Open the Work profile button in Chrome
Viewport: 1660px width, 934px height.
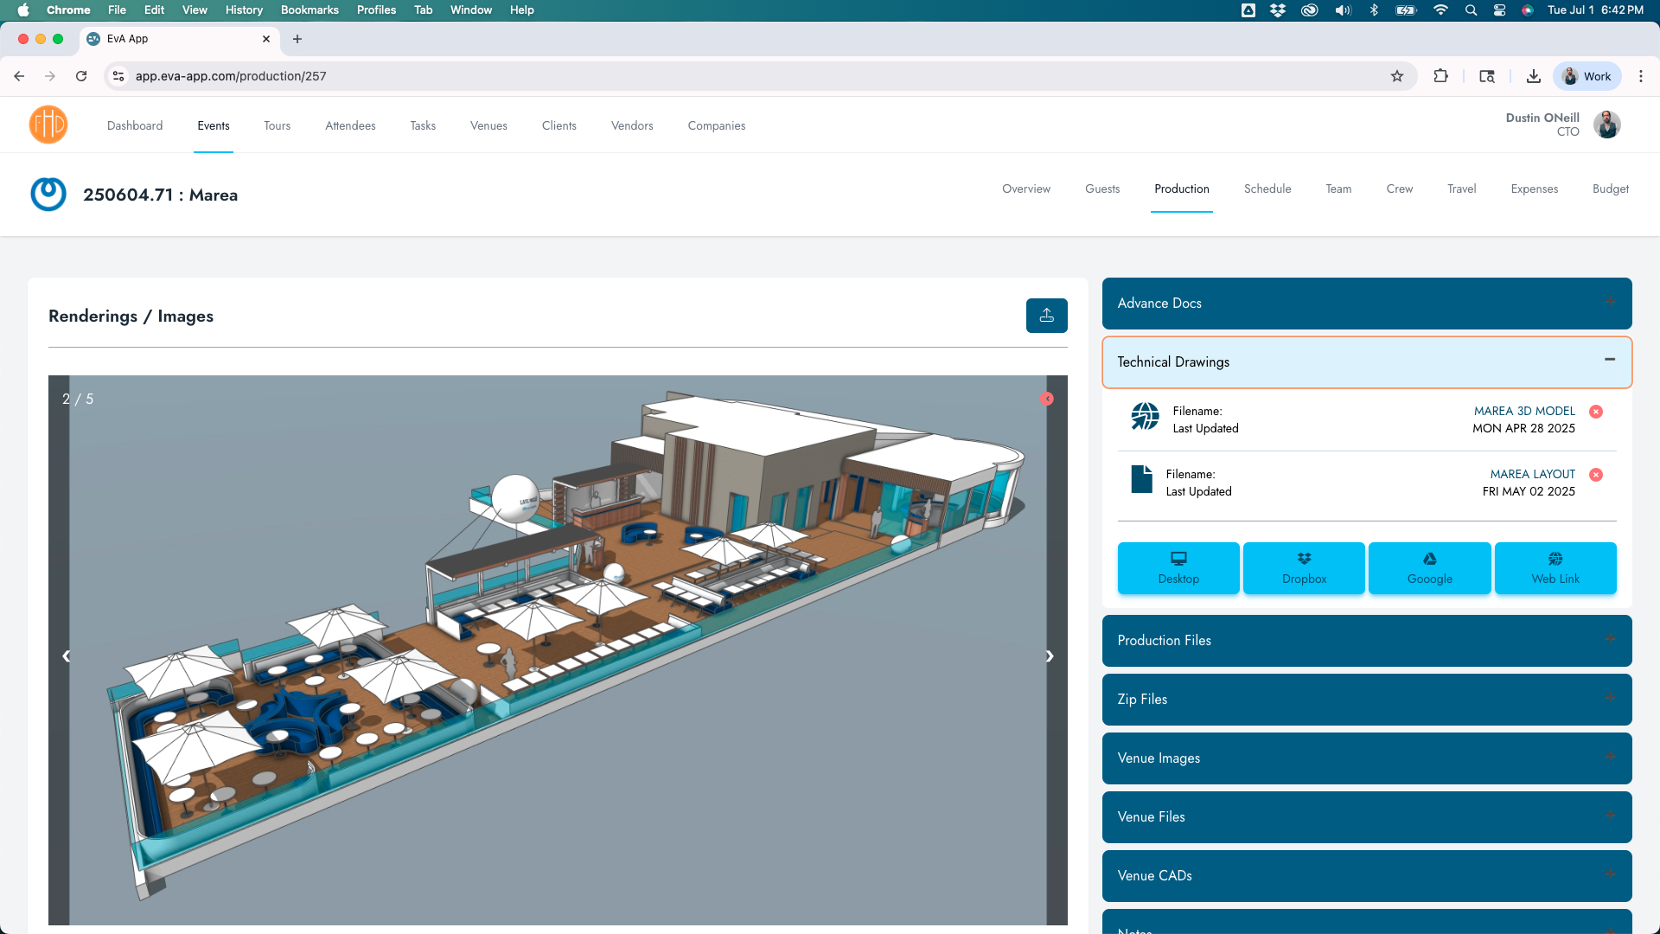(x=1587, y=76)
